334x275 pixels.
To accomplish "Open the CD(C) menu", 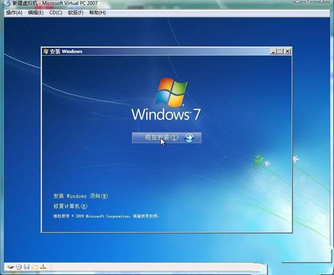I will tap(56, 13).
